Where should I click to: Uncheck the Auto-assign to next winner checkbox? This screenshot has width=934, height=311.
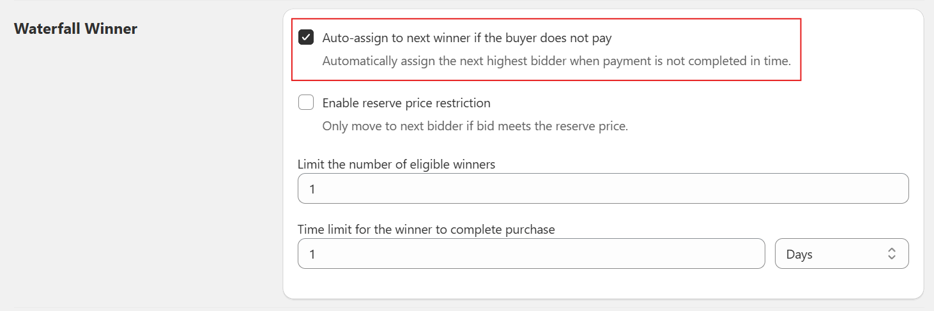point(306,38)
